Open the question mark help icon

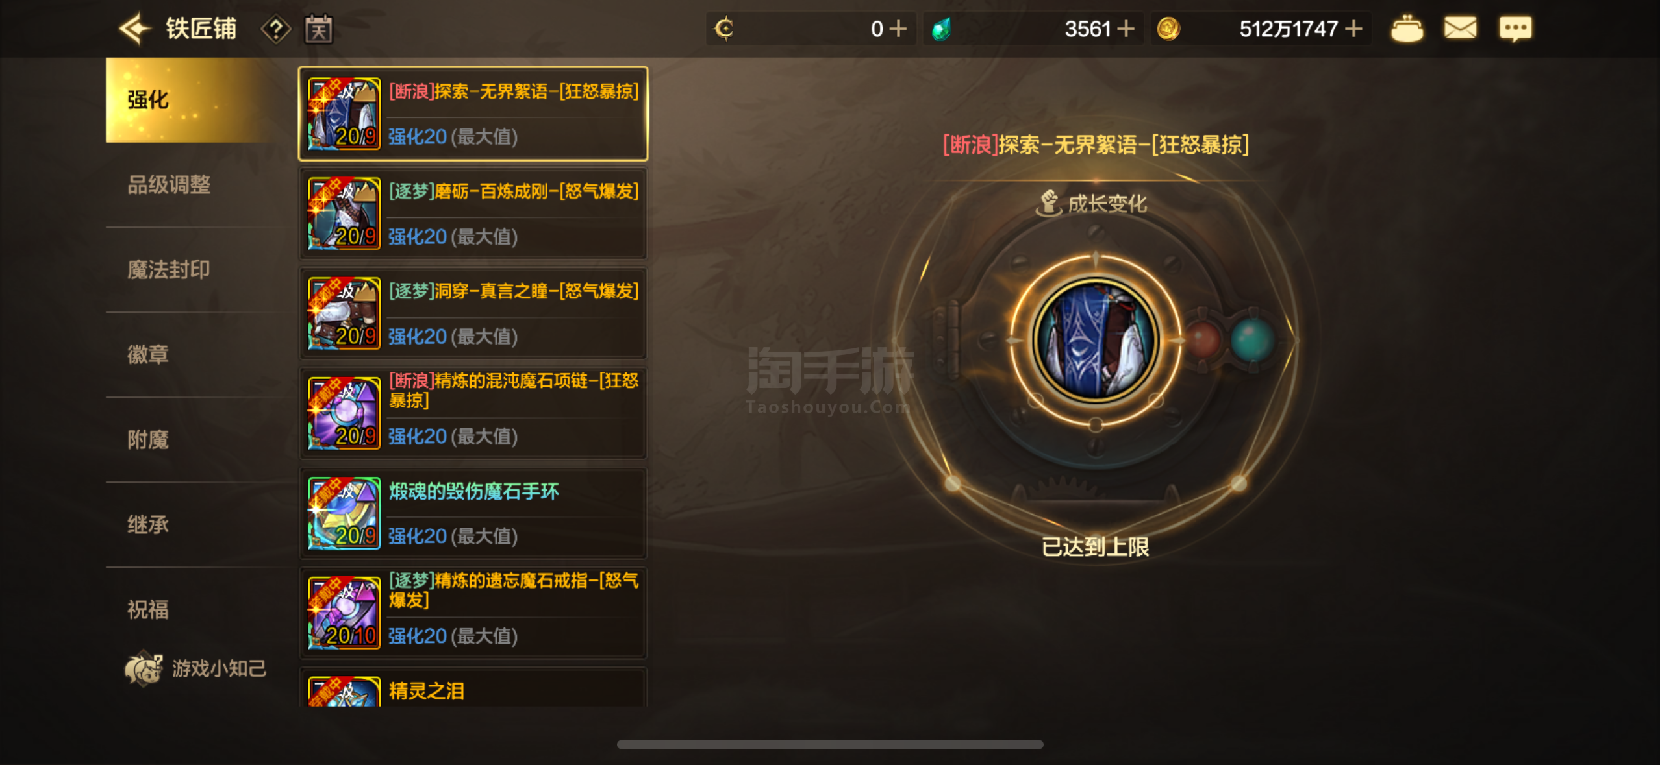click(275, 29)
